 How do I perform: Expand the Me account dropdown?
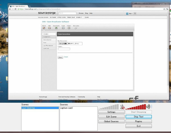[131, 14]
